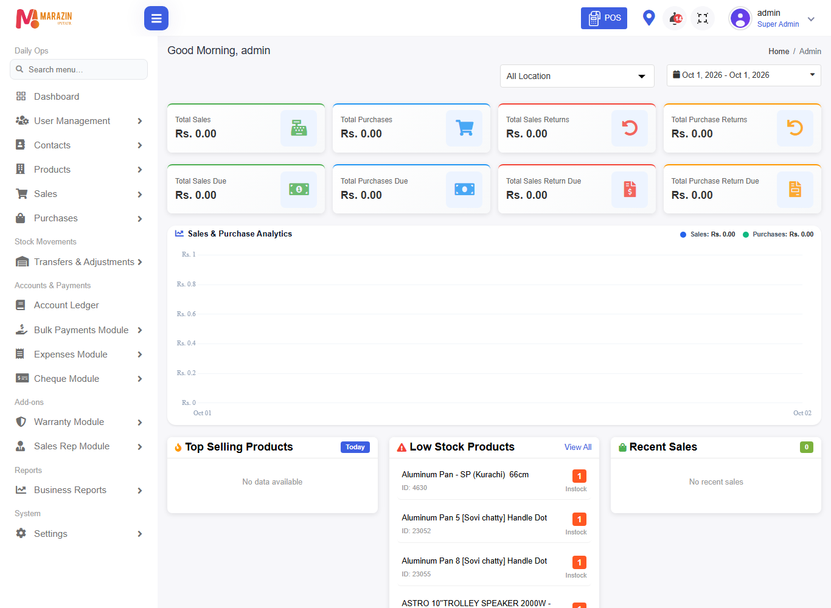Image resolution: width=831 pixels, height=608 pixels.
Task: Click the Total Purchases Due banknote icon
Action: click(x=464, y=189)
